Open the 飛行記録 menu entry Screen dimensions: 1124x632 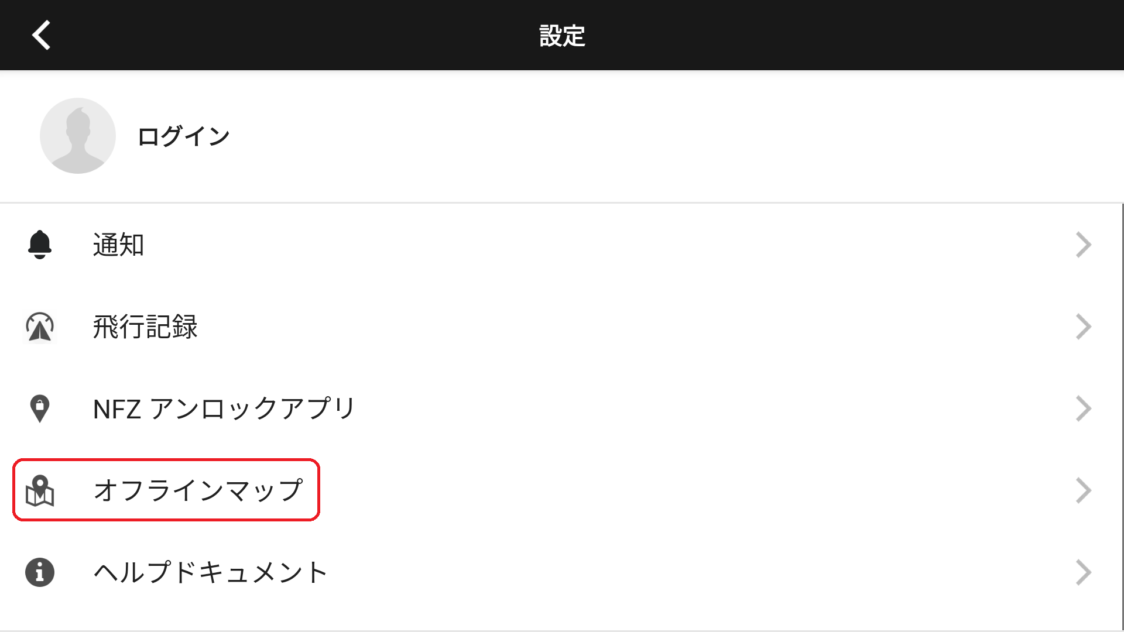click(145, 327)
